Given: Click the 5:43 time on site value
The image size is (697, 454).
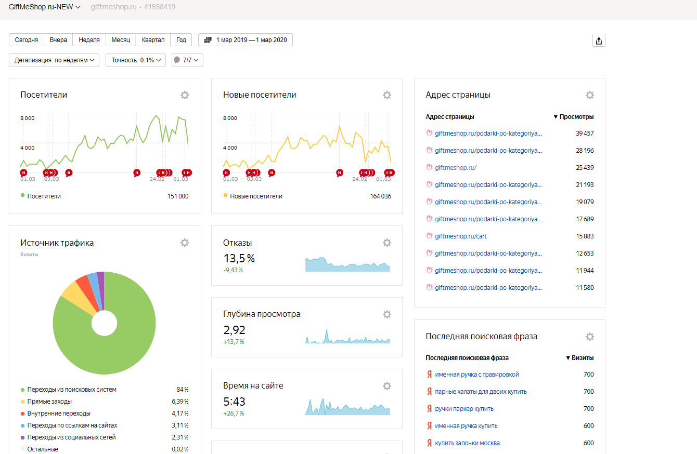Looking at the screenshot, I should (x=234, y=402).
